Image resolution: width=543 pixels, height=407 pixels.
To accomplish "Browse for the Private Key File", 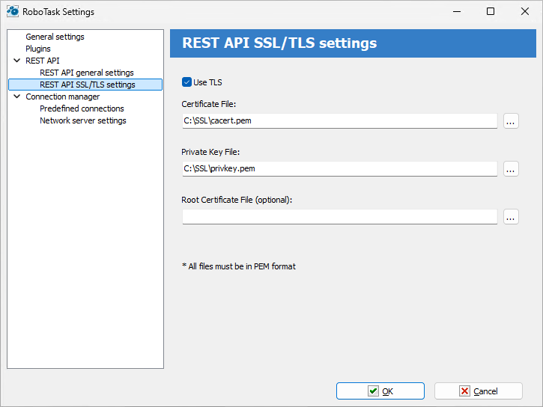I will click(511, 169).
